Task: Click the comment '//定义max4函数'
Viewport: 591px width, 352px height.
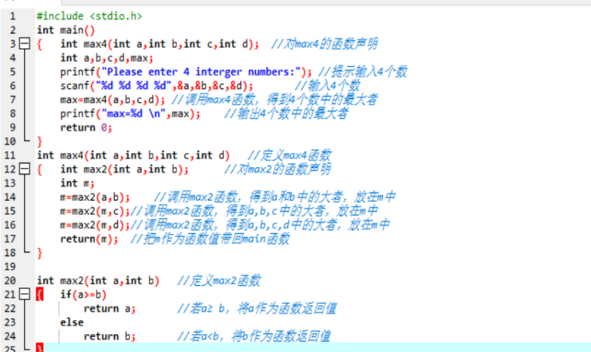Action: click(x=290, y=155)
